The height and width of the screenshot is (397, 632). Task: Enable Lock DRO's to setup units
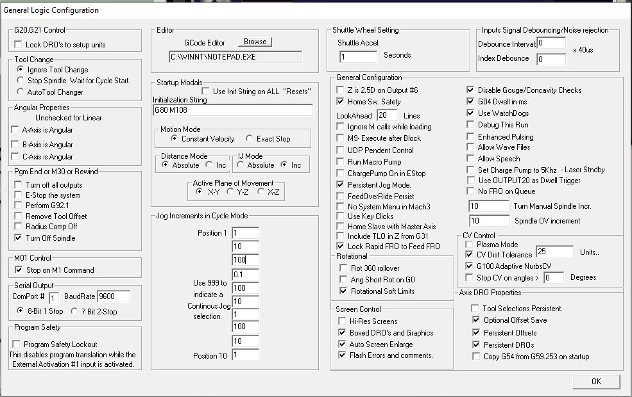click(18, 44)
